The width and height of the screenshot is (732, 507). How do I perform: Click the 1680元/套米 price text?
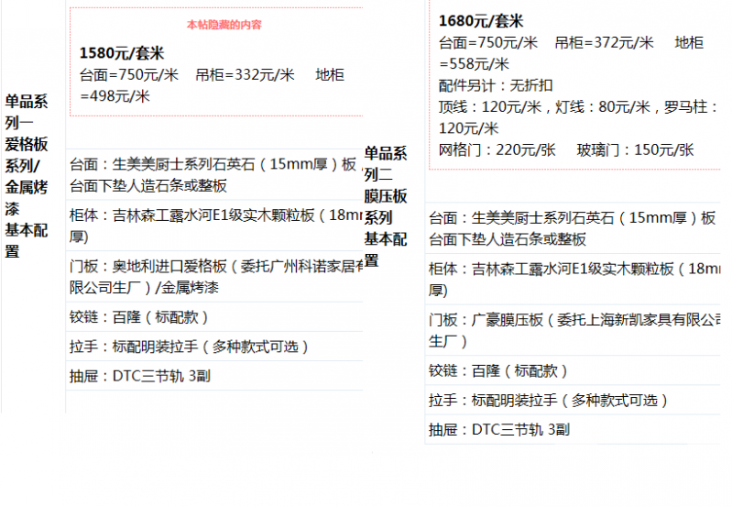point(481,21)
